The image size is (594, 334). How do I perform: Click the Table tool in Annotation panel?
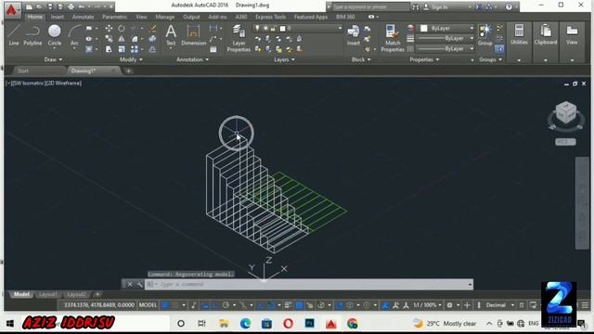click(x=213, y=49)
